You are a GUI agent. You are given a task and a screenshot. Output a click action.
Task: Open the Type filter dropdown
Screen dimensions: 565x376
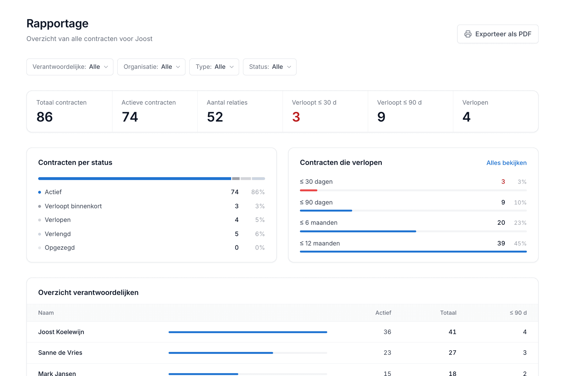[214, 67]
